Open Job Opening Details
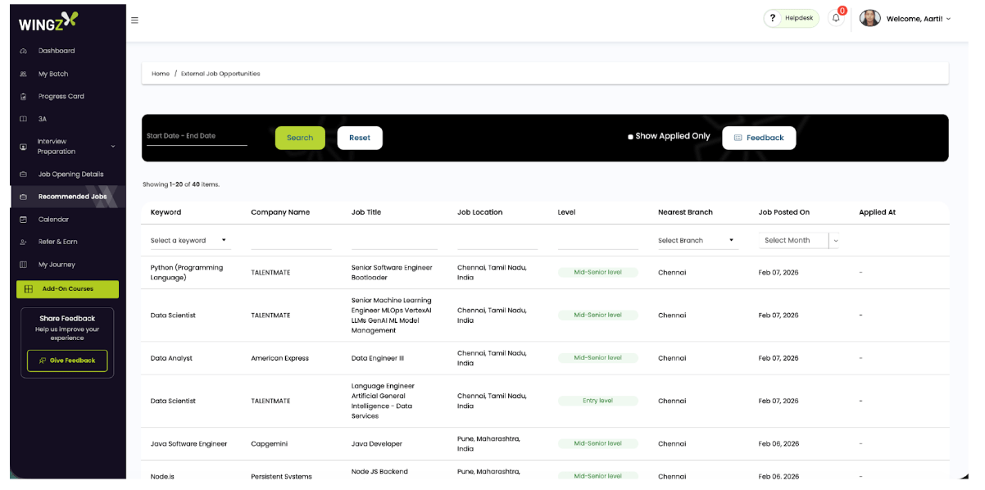985x490 pixels. (71, 175)
